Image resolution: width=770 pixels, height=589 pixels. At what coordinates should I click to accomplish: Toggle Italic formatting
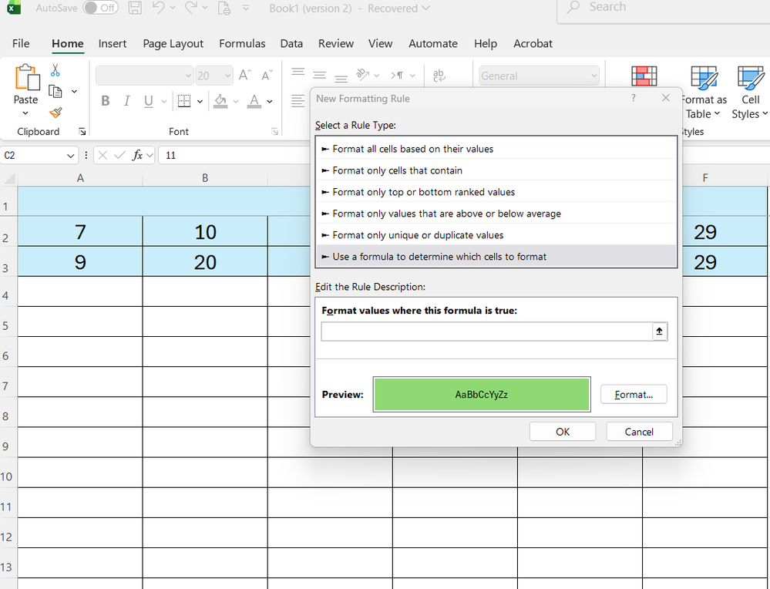126,101
